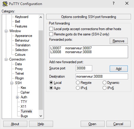Image resolution: width=134 pixels, height=129 pixels.
Task: Choose the Auto radio button
Action: coord(51,88)
